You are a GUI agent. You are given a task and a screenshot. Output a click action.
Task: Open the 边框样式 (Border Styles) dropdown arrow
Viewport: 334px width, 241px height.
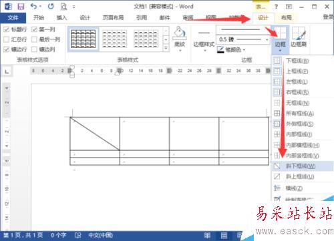point(204,51)
